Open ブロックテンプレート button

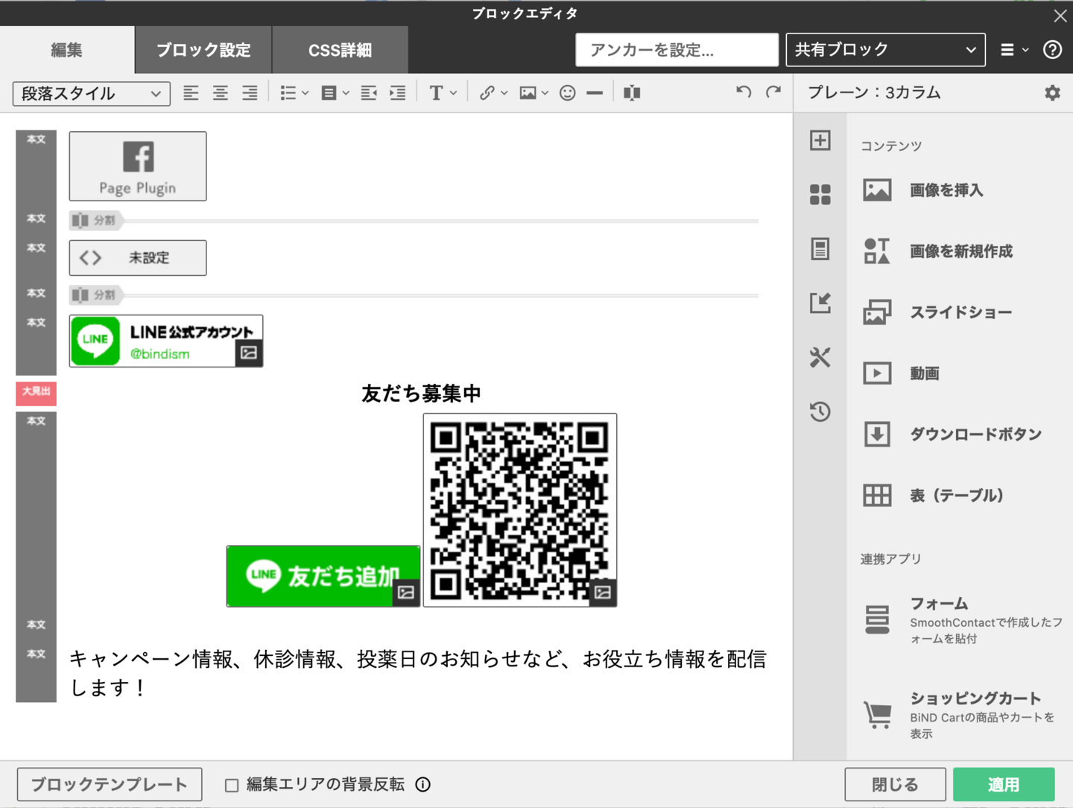pos(110,784)
